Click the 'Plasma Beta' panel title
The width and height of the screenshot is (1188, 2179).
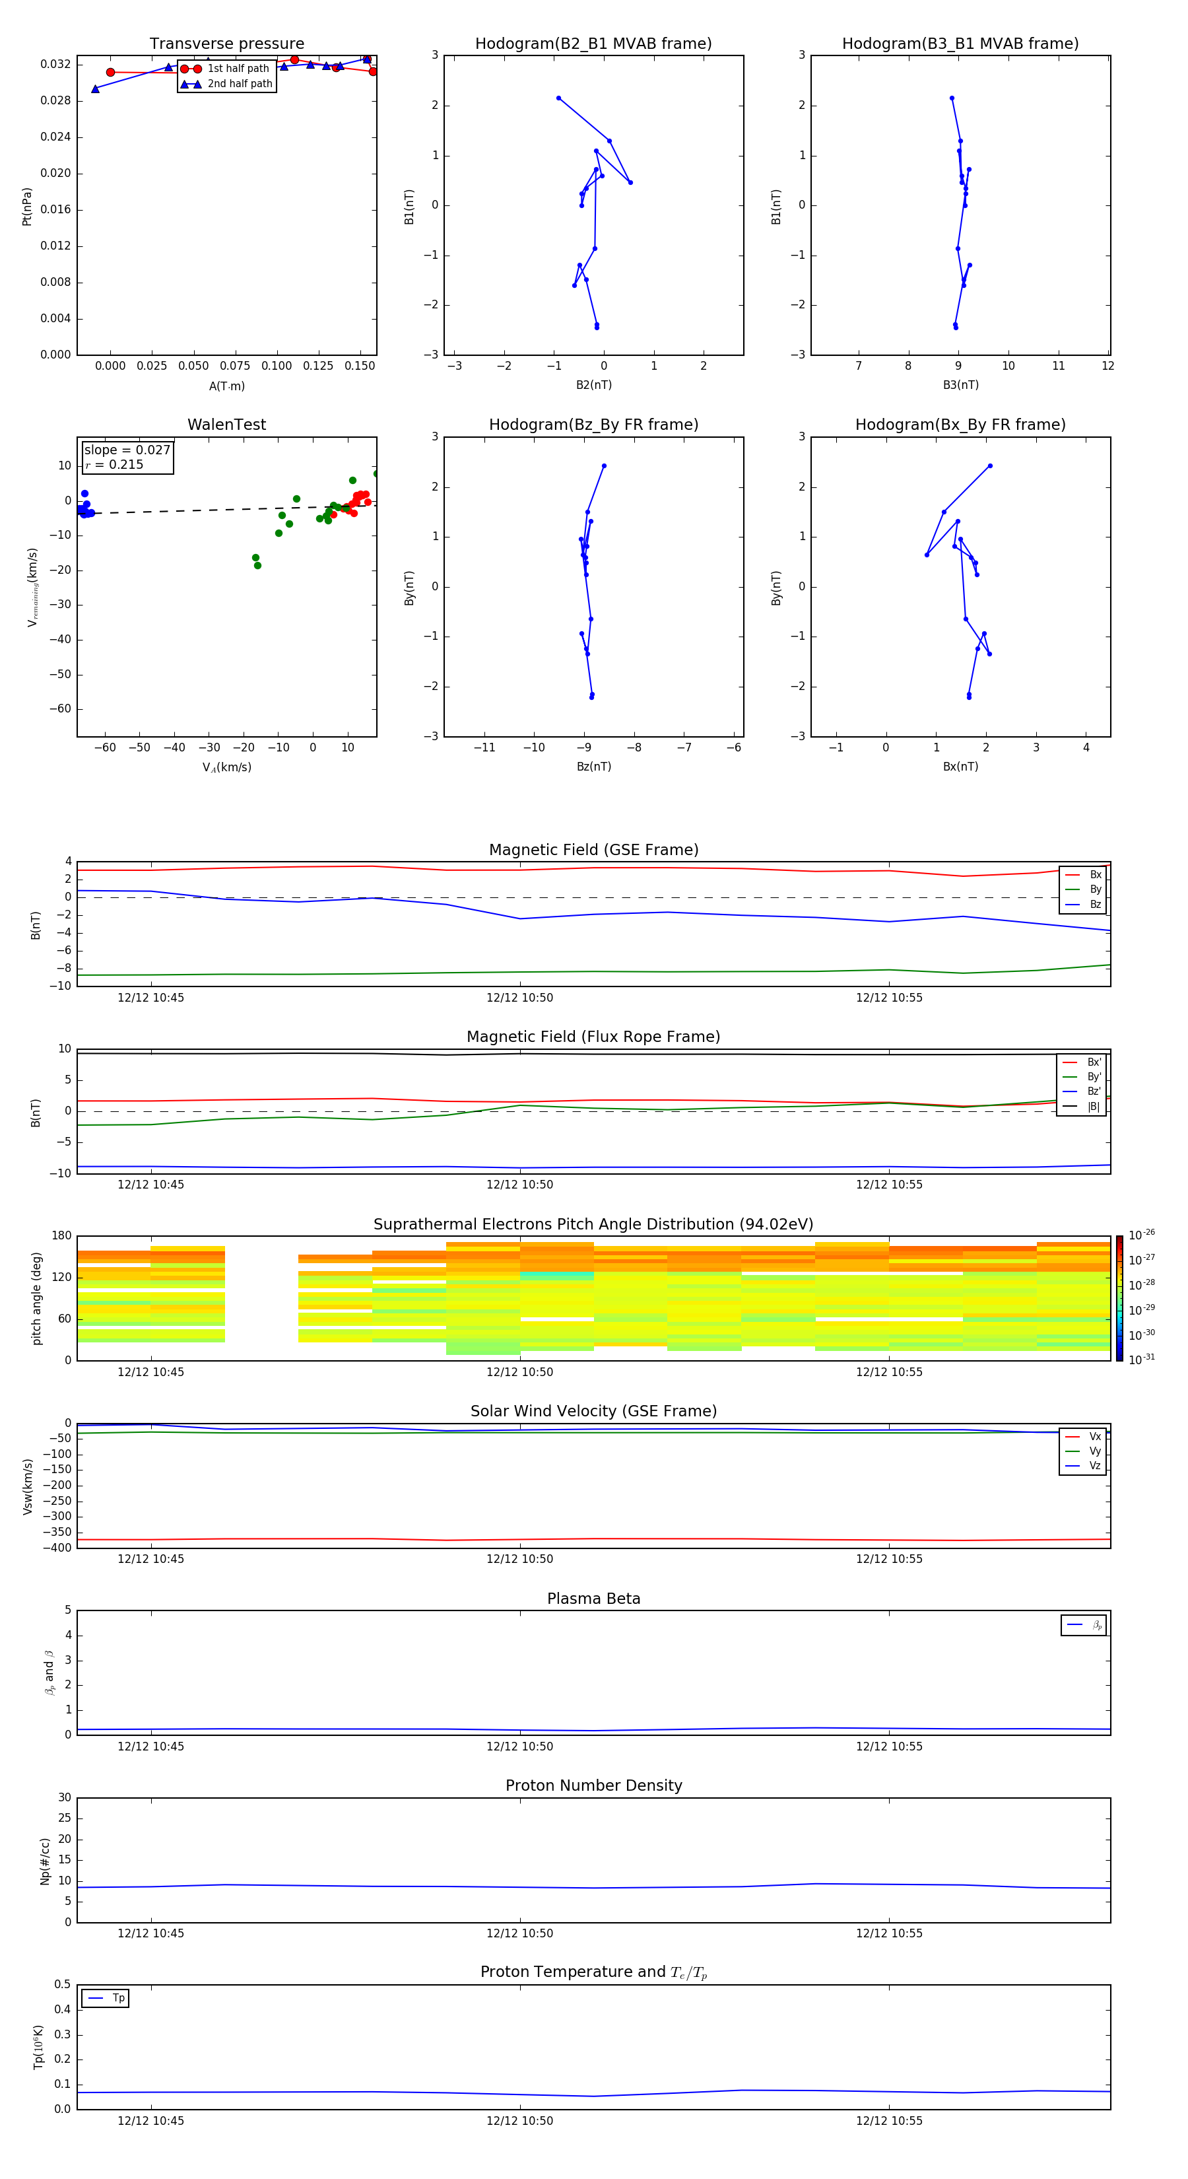593,1599
